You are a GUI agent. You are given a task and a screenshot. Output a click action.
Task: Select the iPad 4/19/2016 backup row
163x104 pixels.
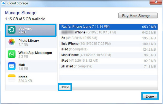tap(108, 61)
